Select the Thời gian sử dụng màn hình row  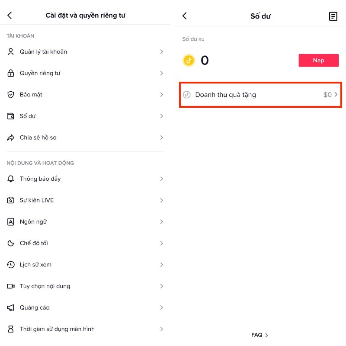click(x=85, y=329)
